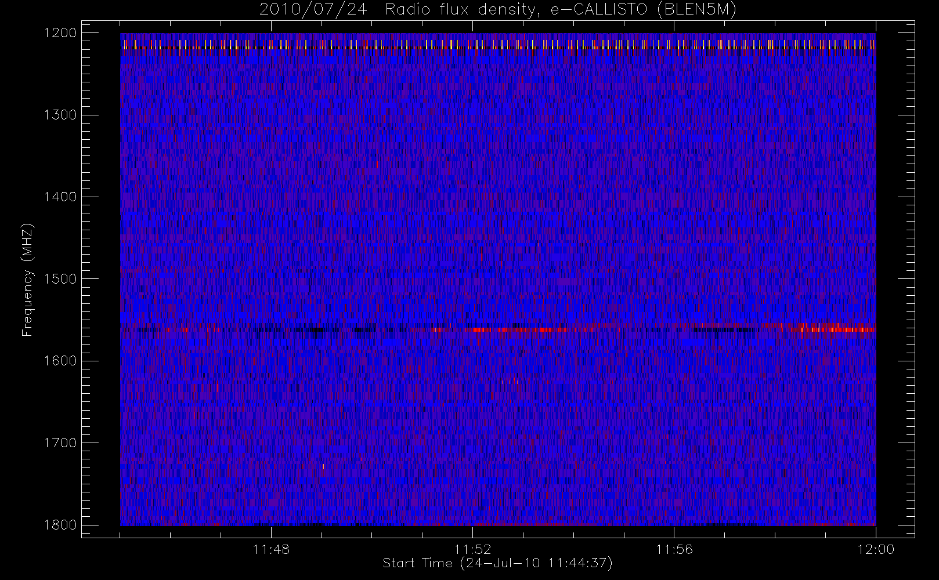Click the plot title "2010/07/24 Radio flux density, e-CALLISTO (BLEN5M)"
Viewport: 939px width, 580px height.
point(498,9)
